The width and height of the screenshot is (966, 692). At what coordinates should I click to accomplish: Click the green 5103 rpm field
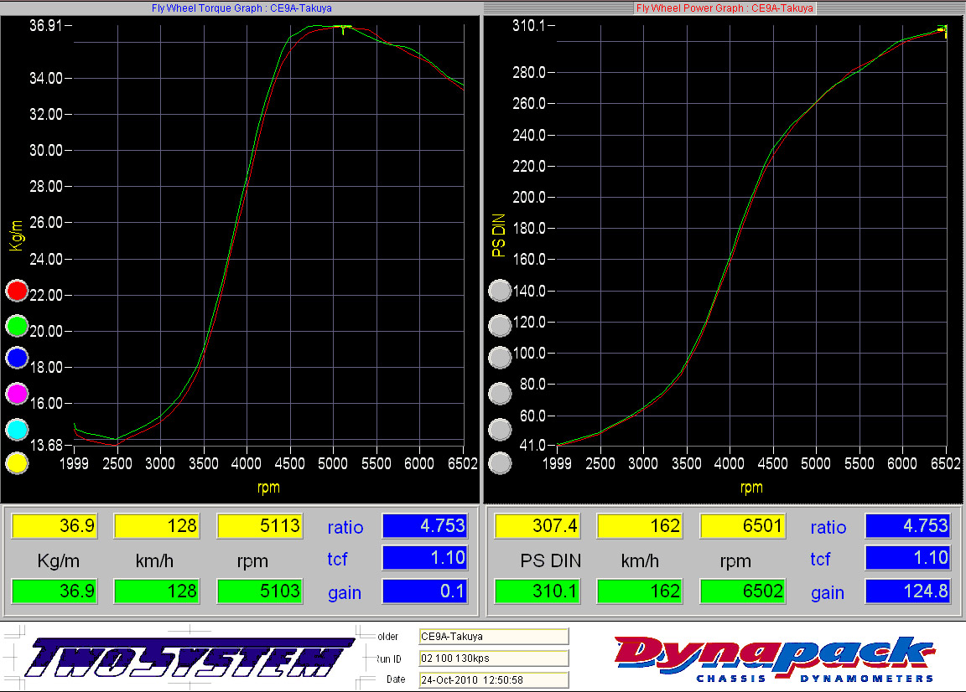tap(260, 591)
